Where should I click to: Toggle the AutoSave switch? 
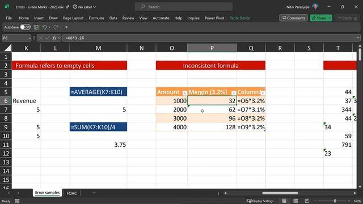25,27
